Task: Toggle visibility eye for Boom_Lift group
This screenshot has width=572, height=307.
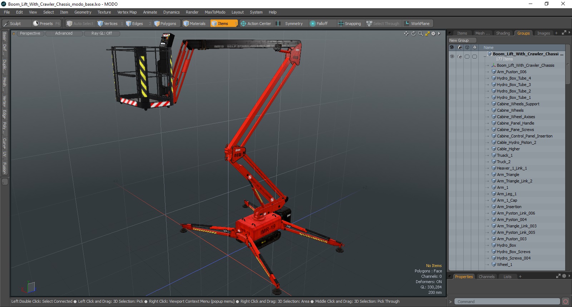Action: [452, 57]
